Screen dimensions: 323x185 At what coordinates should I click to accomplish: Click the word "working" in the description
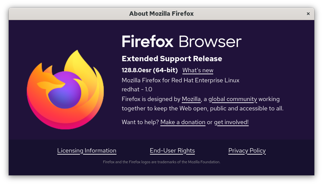pyautogui.click(x=269, y=99)
